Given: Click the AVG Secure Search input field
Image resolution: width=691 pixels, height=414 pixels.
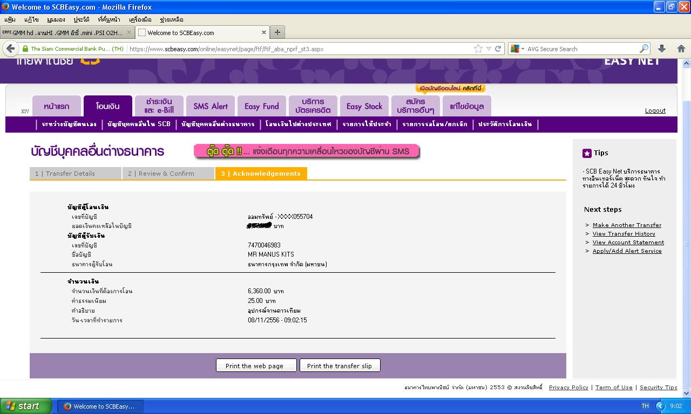Looking at the screenshot, I should 582,49.
